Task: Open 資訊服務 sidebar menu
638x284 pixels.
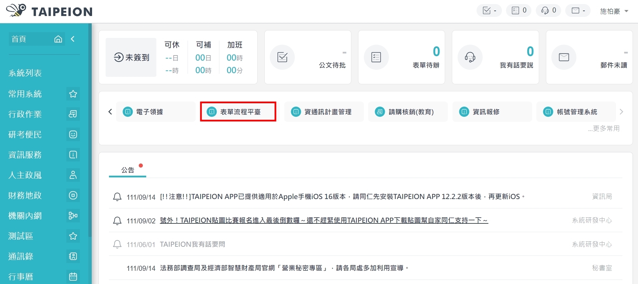Action: click(25, 155)
